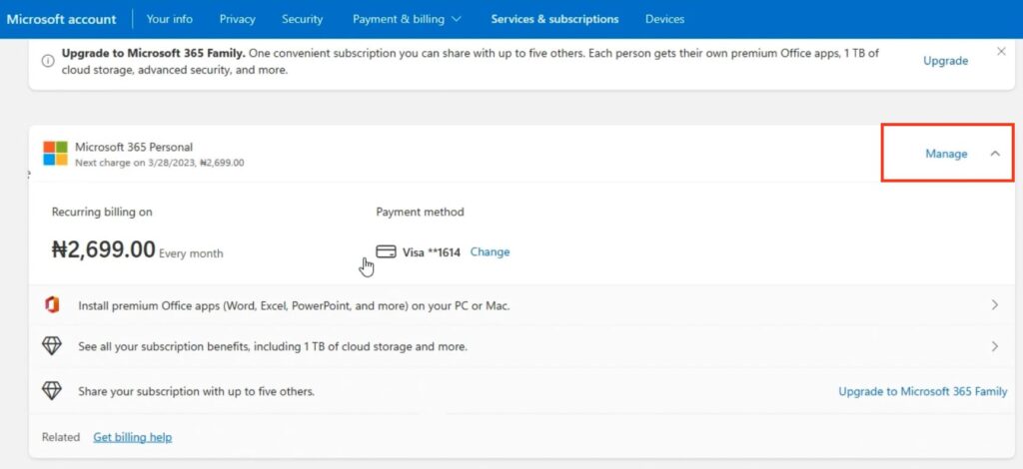Select Services & subscriptions tab
This screenshot has width=1023, height=469.
(x=554, y=19)
